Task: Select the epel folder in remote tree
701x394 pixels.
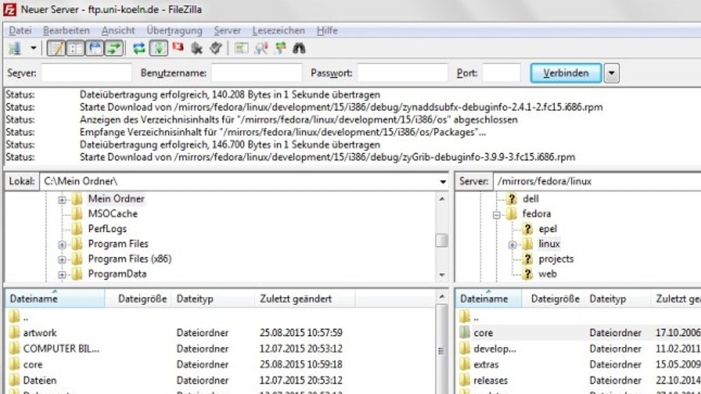Action: [548, 228]
